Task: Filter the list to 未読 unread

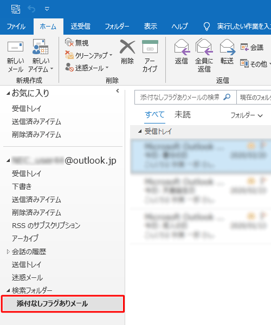Action: click(x=183, y=115)
